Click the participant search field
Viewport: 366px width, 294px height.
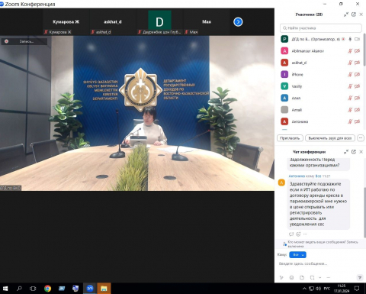point(321,28)
